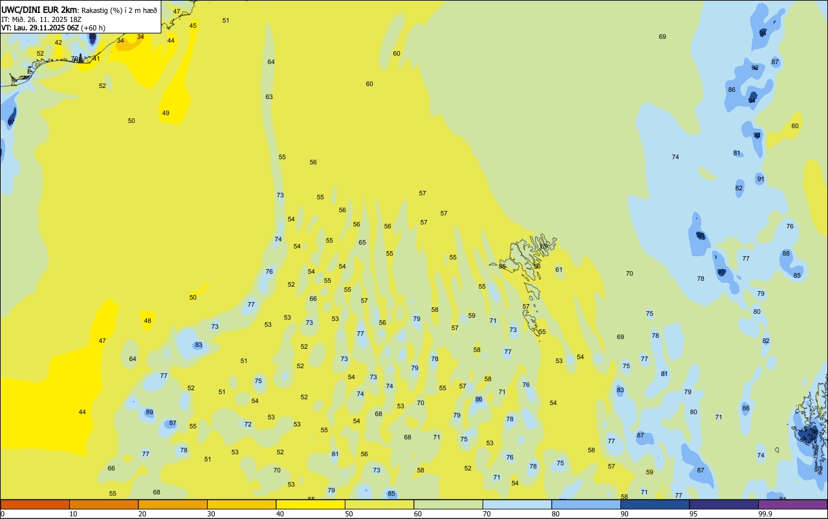
Task: Select the amber 20–30 legend color block
Action: tap(173, 504)
